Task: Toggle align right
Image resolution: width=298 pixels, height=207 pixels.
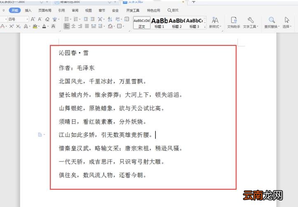Action: (80, 26)
